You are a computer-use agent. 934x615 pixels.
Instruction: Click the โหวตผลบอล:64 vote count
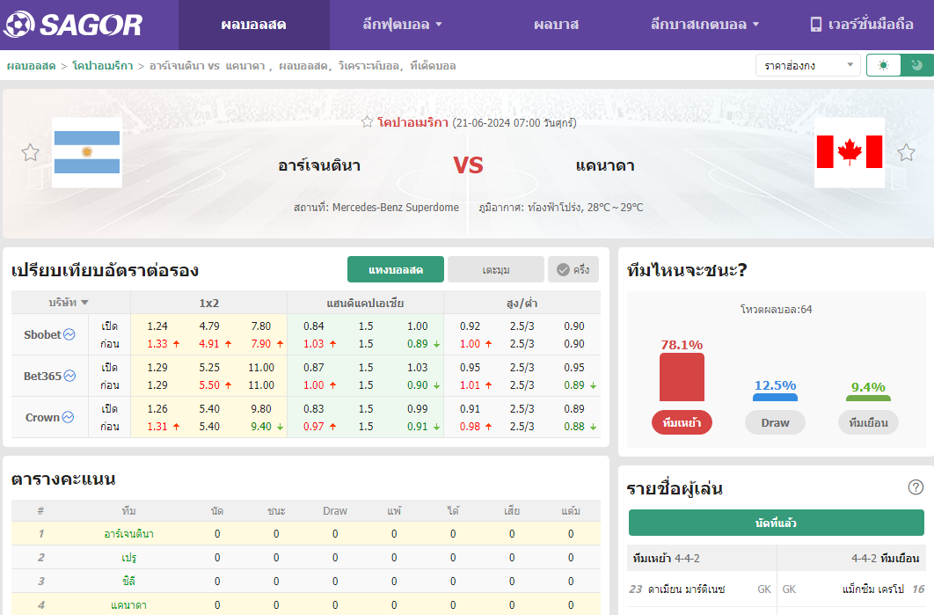click(x=777, y=310)
